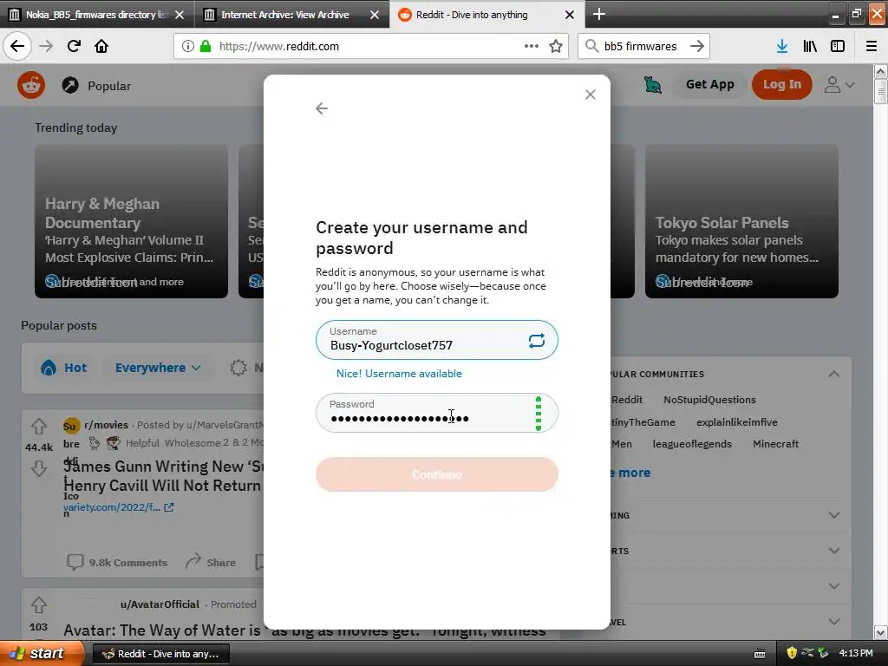This screenshot has width=888, height=666.
Task: Click search magnifier icon in search bar
Action: click(x=591, y=47)
